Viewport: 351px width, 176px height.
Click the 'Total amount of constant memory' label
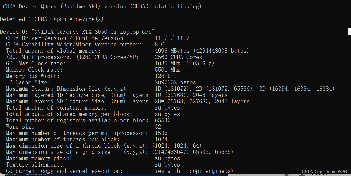56,108
